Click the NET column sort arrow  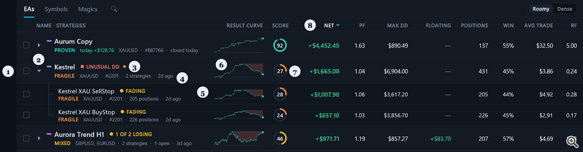[338, 26]
